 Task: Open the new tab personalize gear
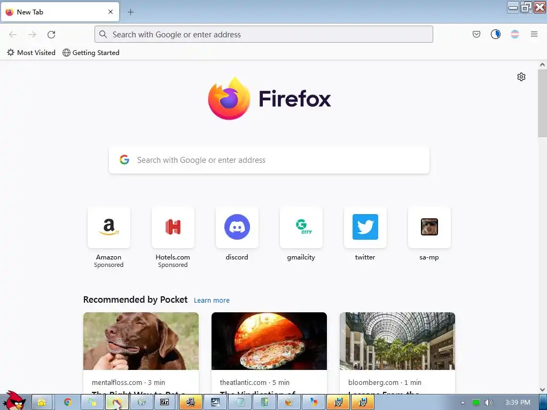coord(521,77)
